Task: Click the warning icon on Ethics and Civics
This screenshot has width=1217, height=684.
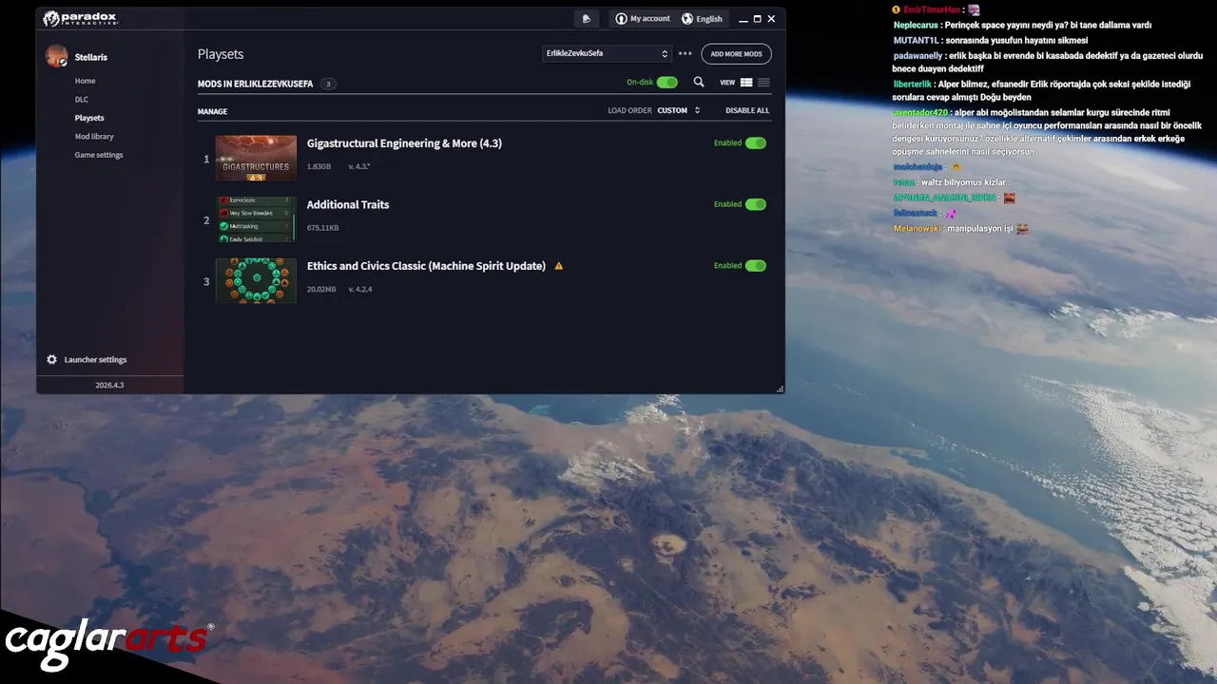Action: coord(559,266)
